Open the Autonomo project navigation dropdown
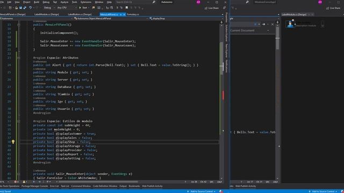Image resolution: width=344 pixels, height=193 pixels. (36, 19)
